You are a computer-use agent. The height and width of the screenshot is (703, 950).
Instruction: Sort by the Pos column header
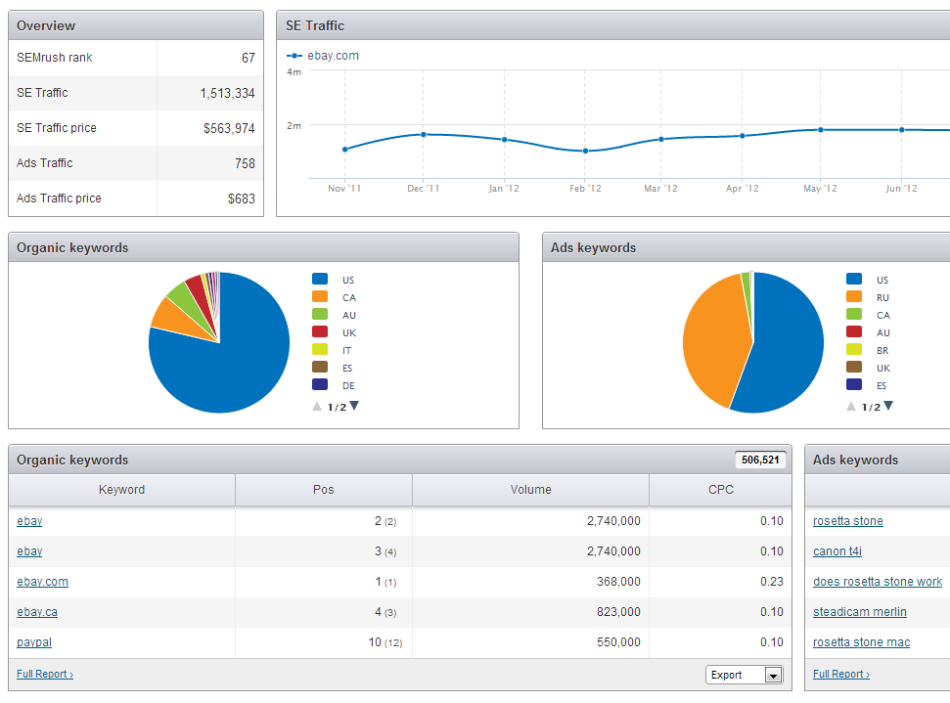pyautogui.click(x=324, y=489)
